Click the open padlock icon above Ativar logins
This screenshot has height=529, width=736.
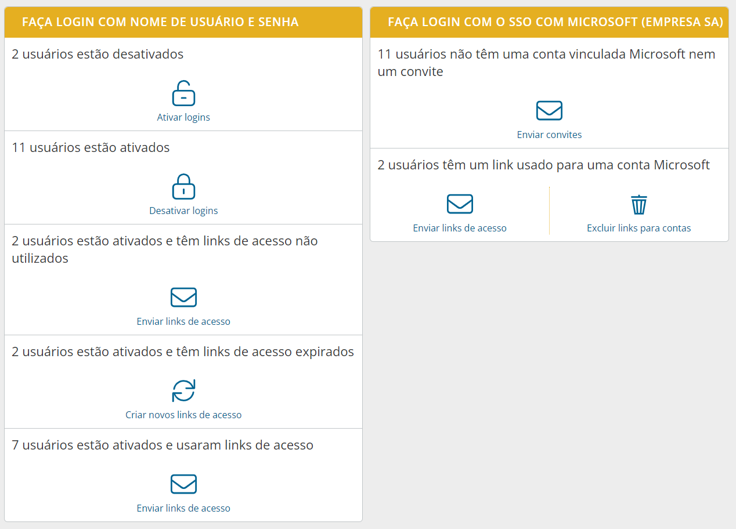coord(183,93)
